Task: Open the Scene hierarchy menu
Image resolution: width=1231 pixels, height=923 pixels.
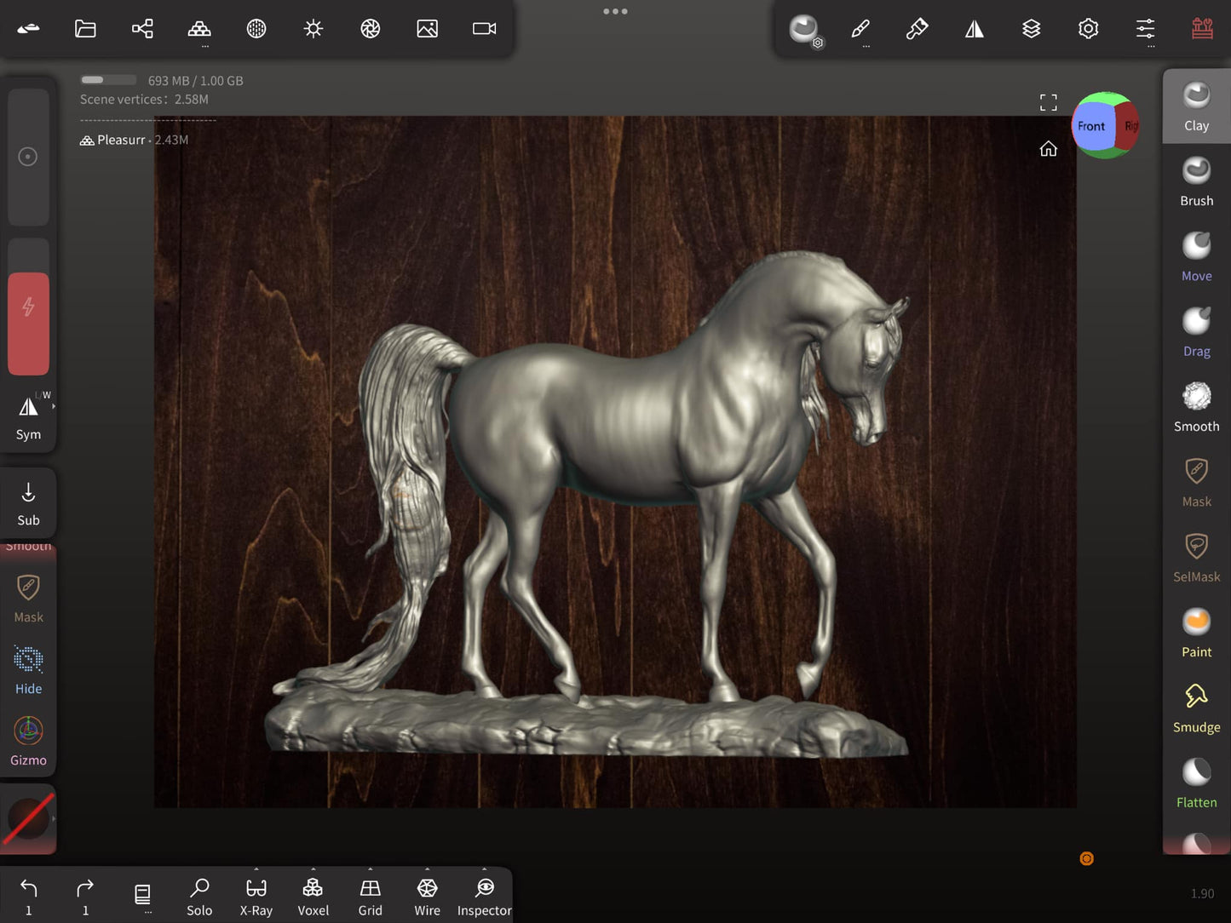Action: coord(142,29)
